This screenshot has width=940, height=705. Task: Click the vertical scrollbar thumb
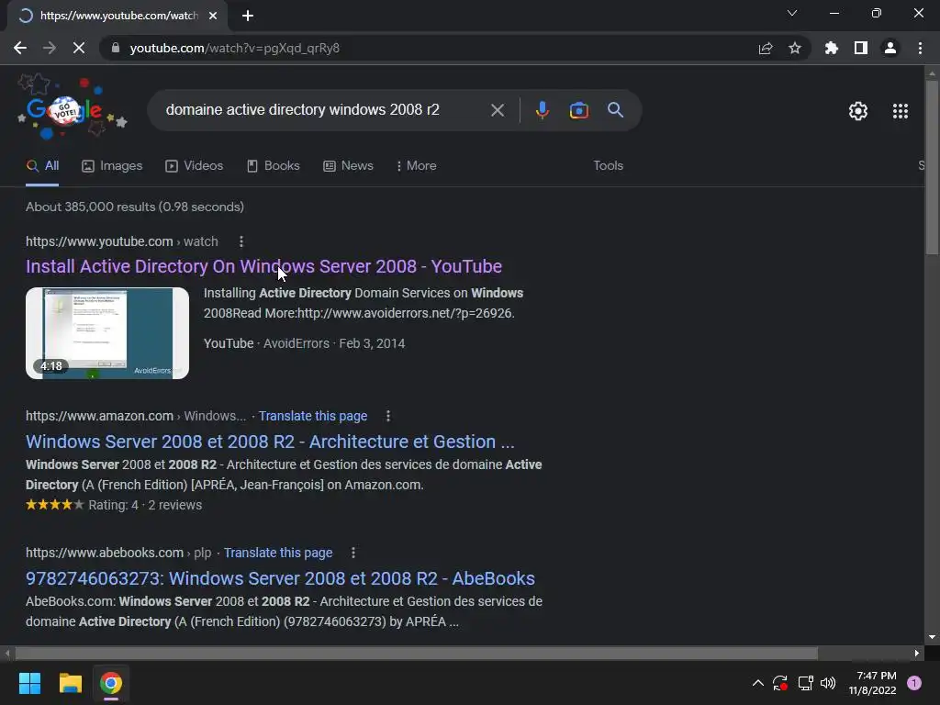[932, 167]
